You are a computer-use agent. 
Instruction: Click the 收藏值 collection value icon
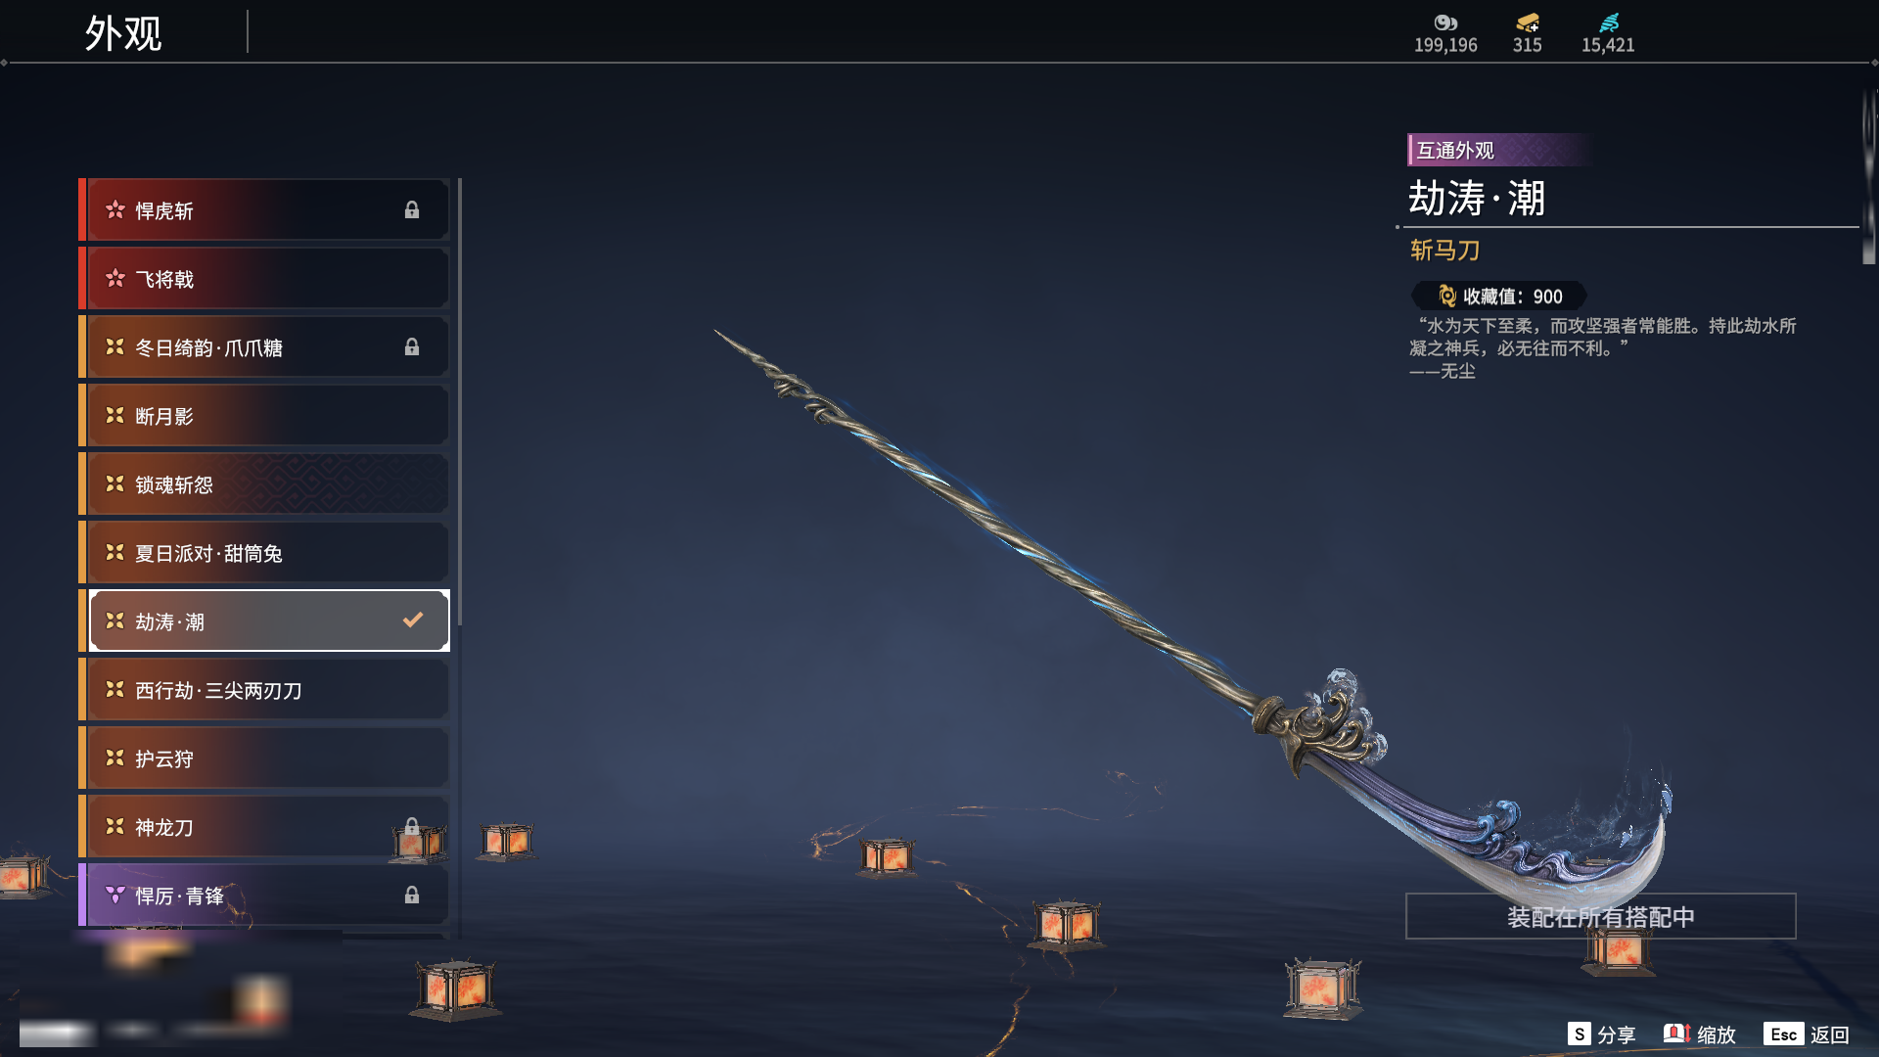[x=1446, y=296]
